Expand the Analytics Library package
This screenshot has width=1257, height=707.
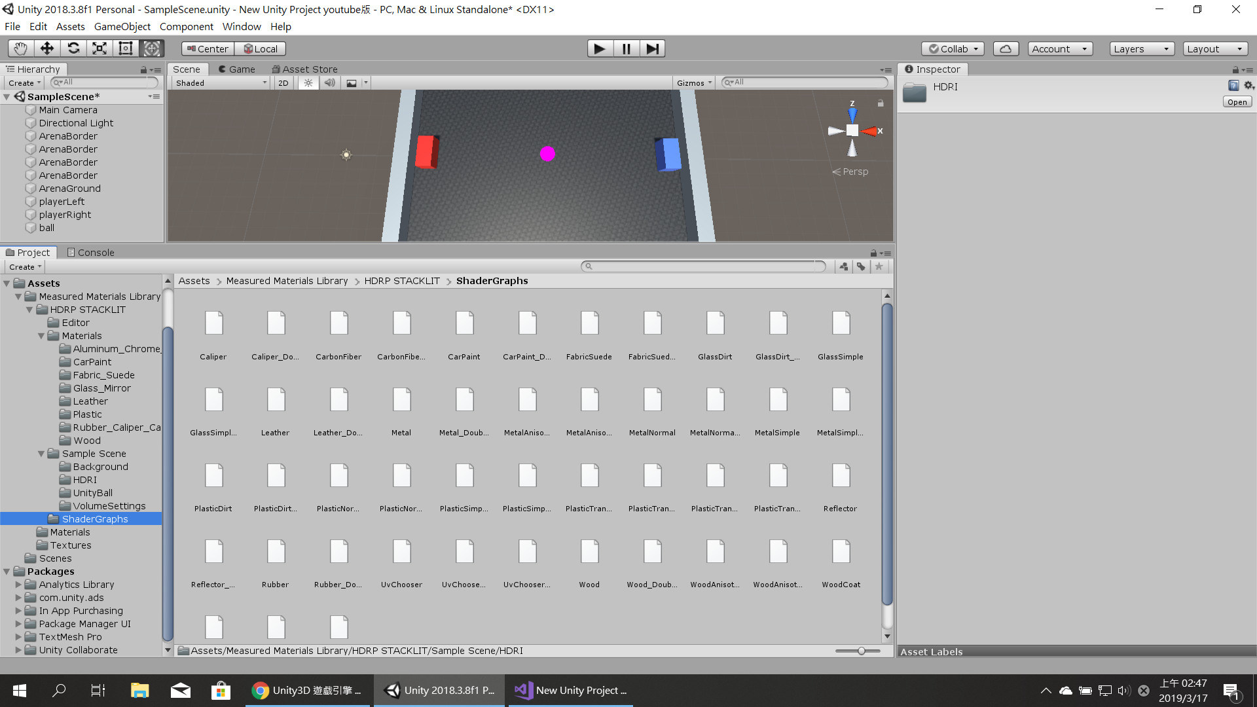tap(18, 585)
